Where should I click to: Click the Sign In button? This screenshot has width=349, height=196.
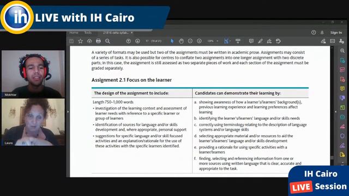tap(336, 33)
